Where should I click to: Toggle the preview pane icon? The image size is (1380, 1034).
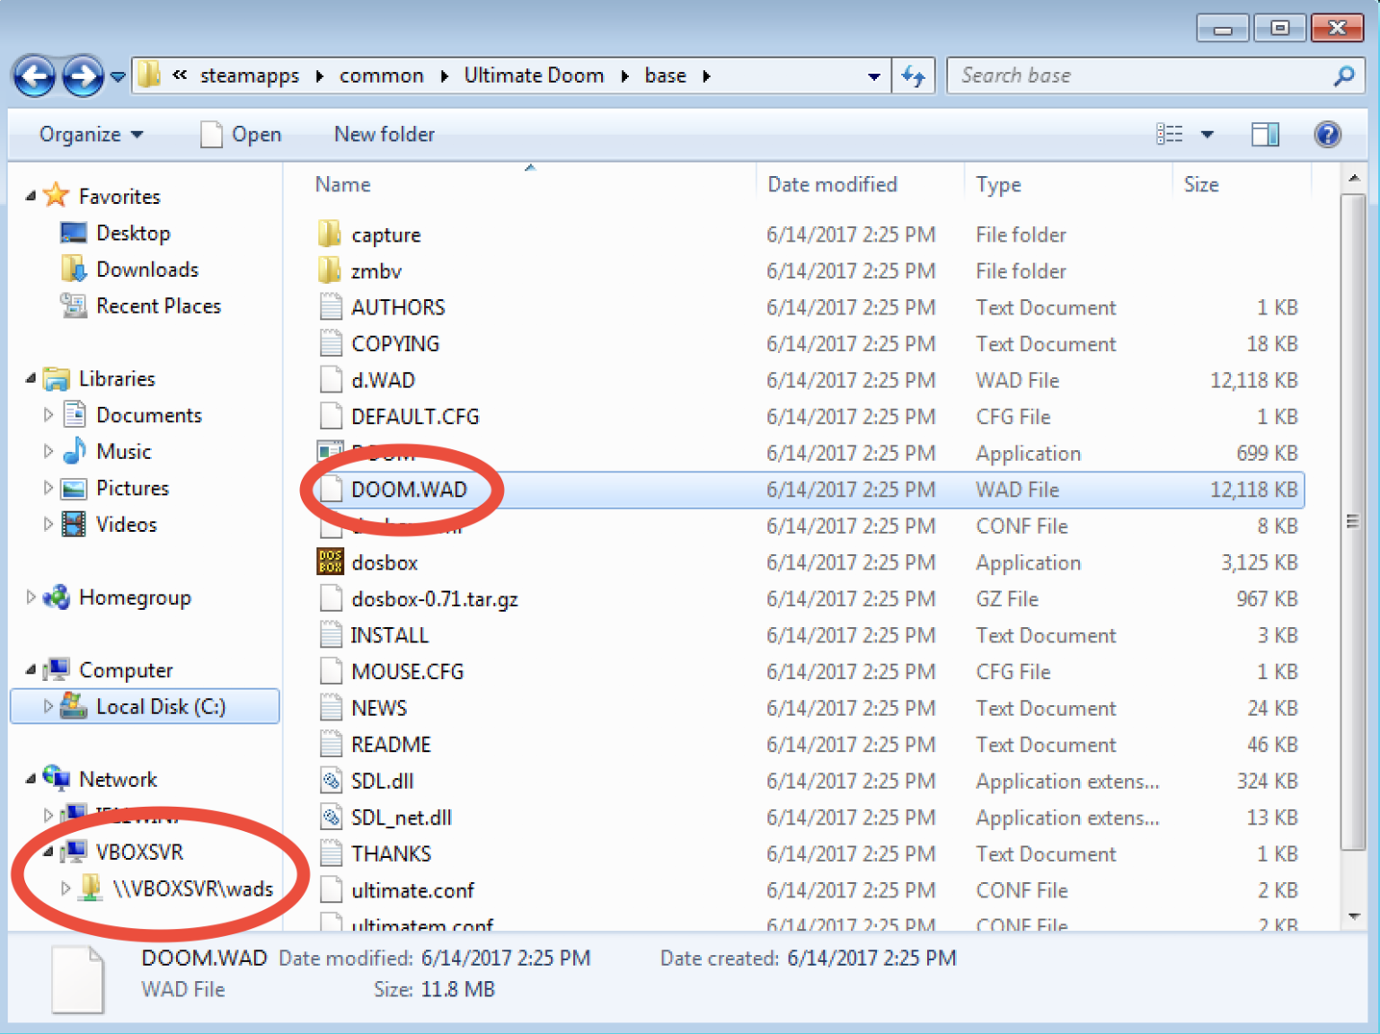(1265, 135)
